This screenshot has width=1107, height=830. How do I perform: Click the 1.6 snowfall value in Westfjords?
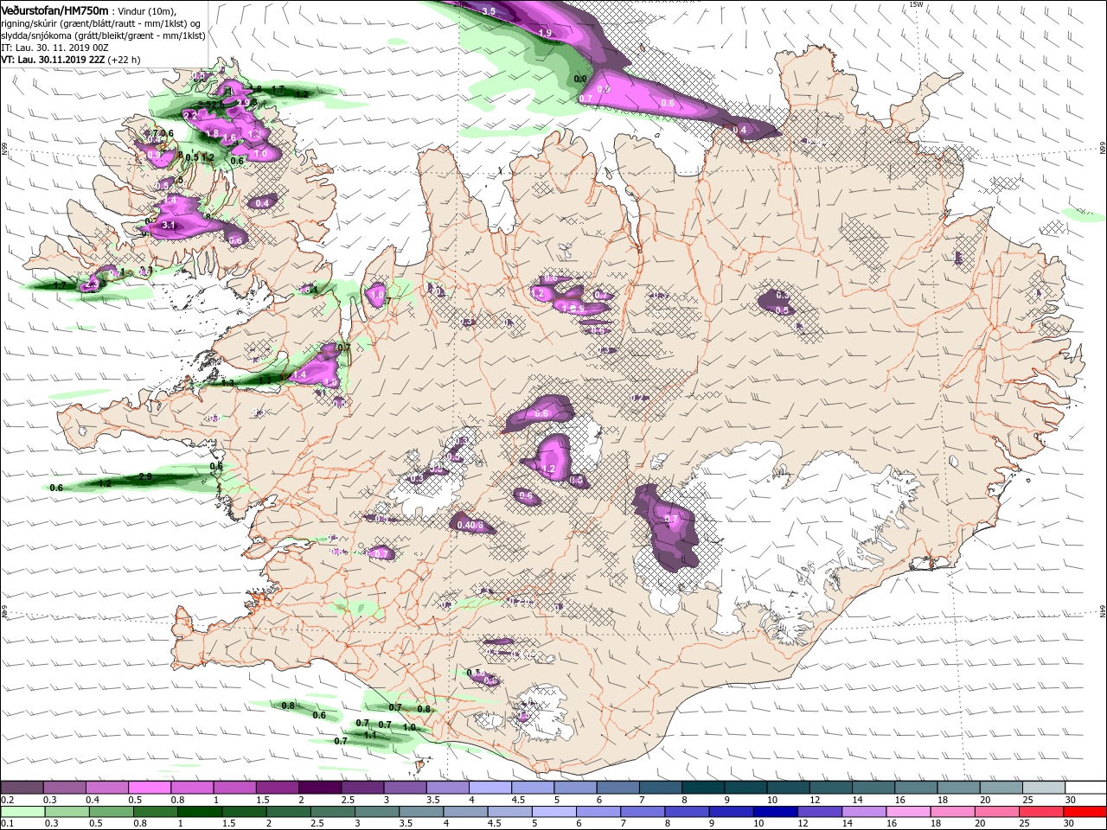click(x=229, y=138)
